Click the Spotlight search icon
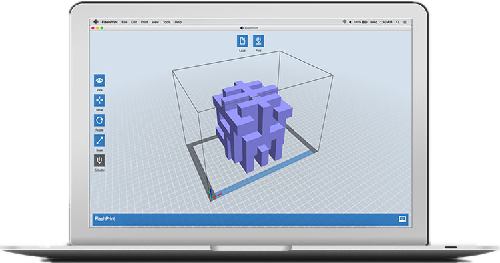500x263 pixels. 397,22
